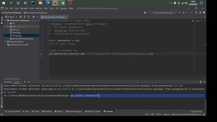Toggle the Terminal tool window button

click(x=108, y=111)
